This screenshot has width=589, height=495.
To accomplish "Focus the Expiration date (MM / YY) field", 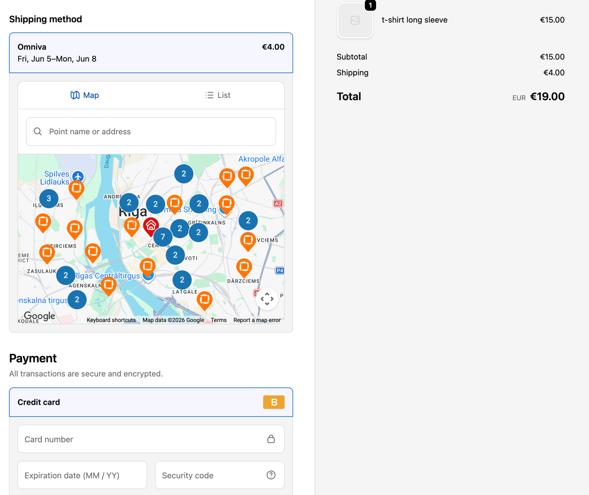I will (82, 475).
